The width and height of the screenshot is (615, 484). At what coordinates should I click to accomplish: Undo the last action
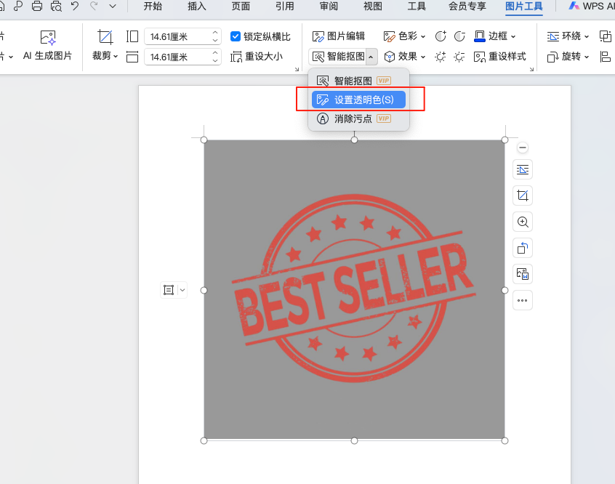(75, 6)
